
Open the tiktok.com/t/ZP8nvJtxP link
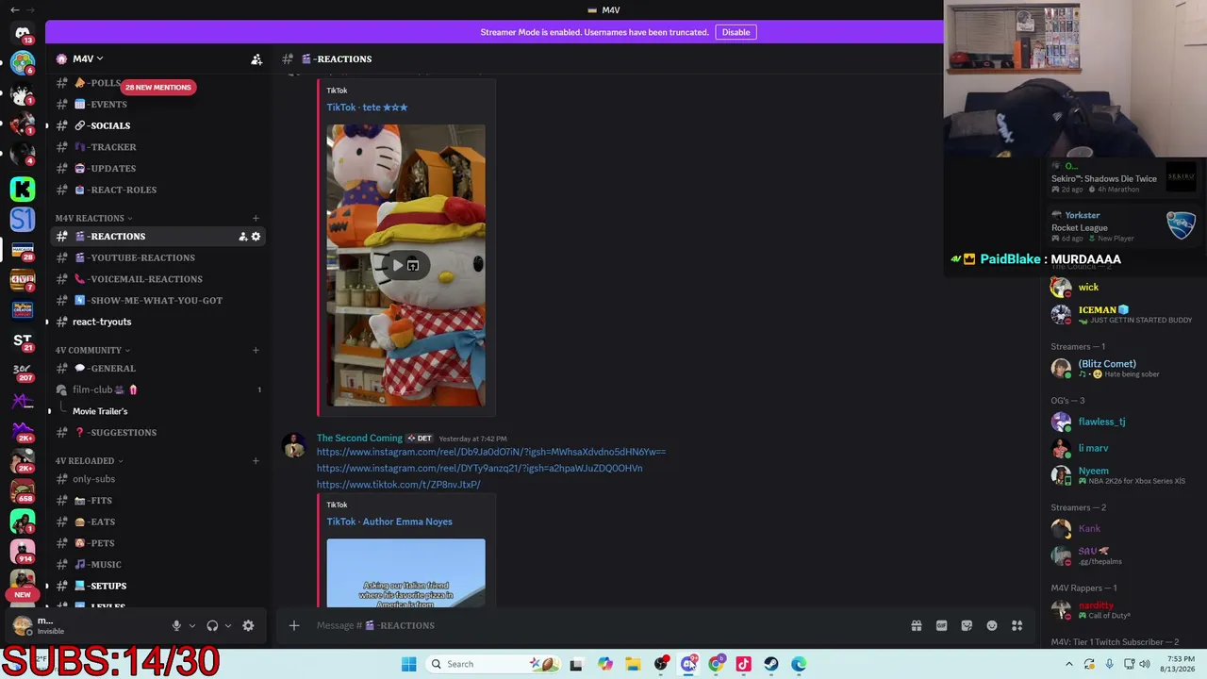point(399,485)
